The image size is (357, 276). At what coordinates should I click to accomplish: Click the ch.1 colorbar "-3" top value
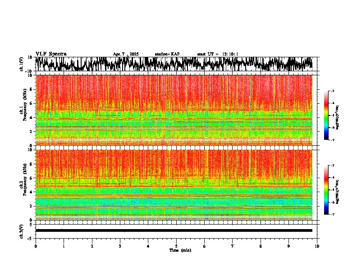[x=332, y=91]
